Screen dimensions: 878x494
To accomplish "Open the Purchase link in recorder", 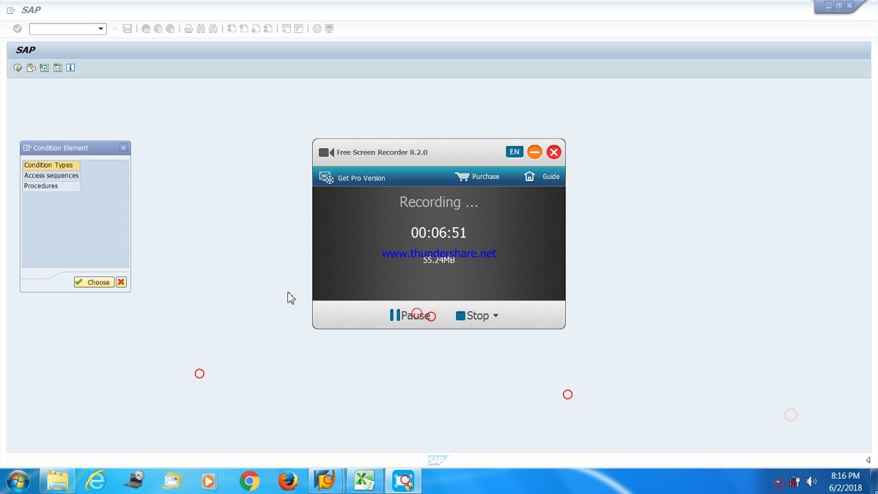I will click(x=486, y=176).
